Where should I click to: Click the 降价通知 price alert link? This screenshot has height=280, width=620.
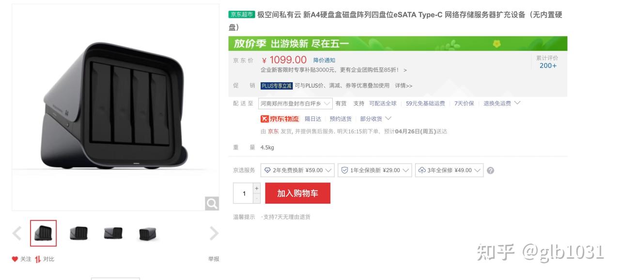point(324,60)
